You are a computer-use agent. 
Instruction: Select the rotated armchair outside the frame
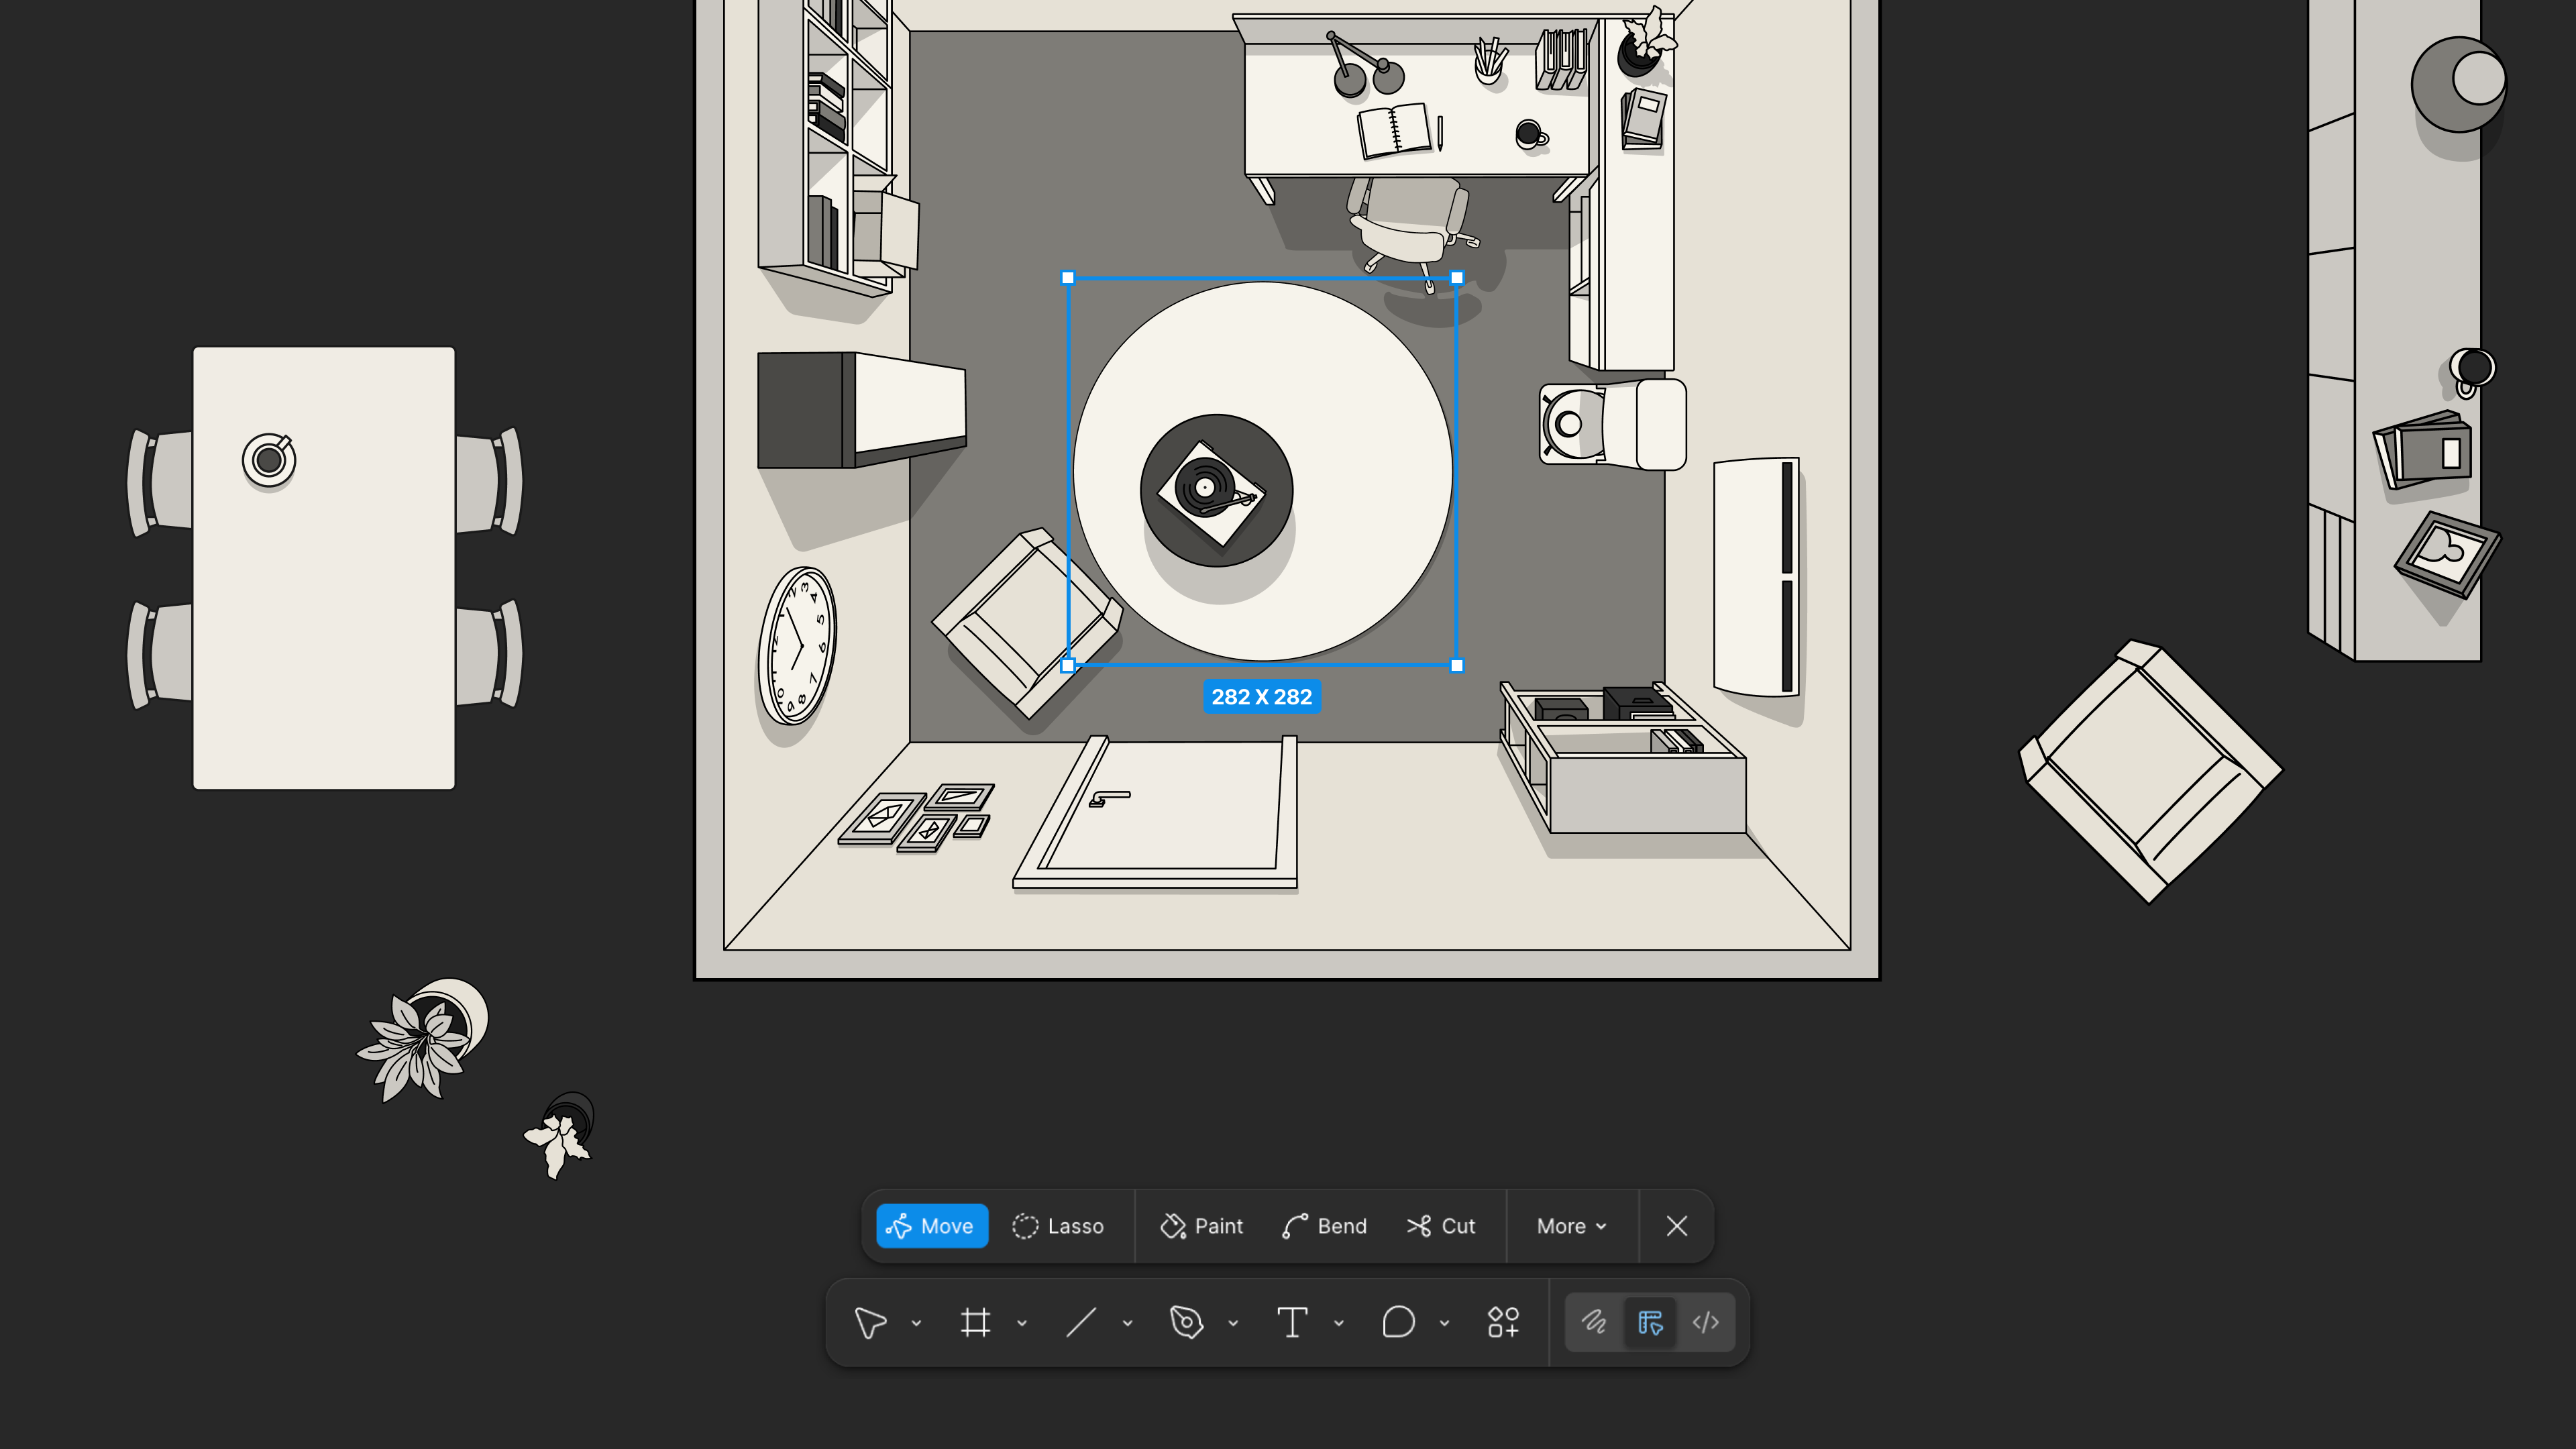(2151, 771)
